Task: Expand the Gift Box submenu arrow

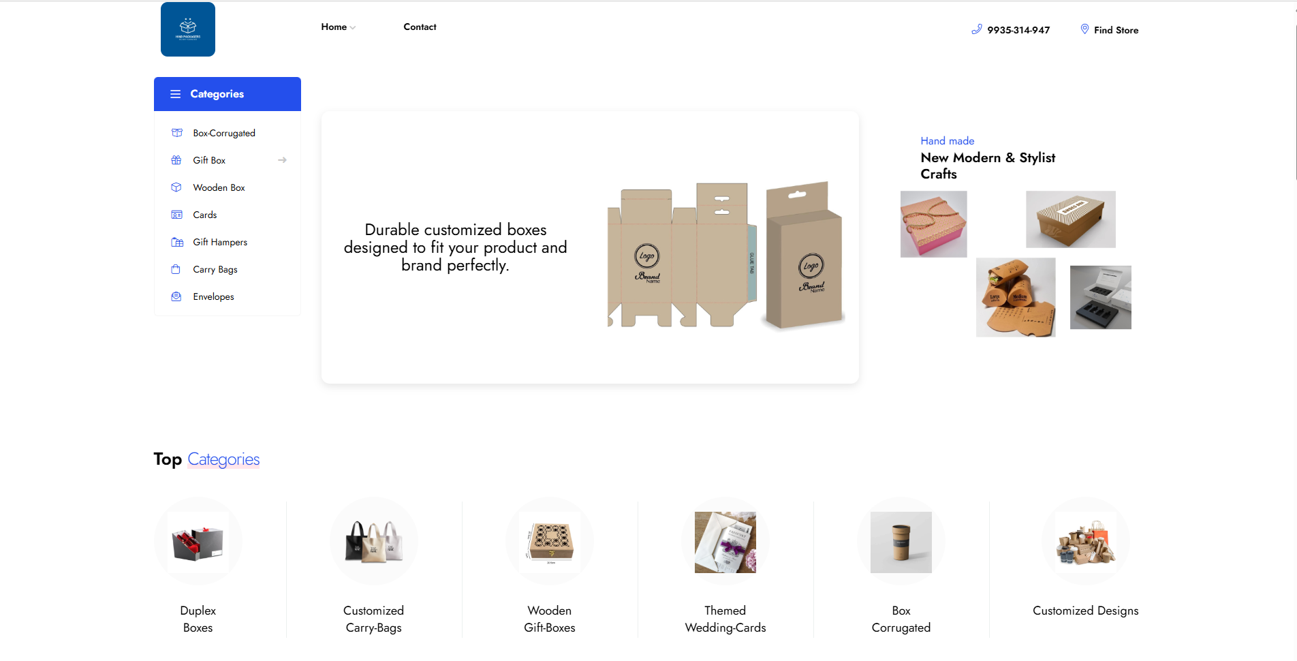Action: [x=282, y=160]
